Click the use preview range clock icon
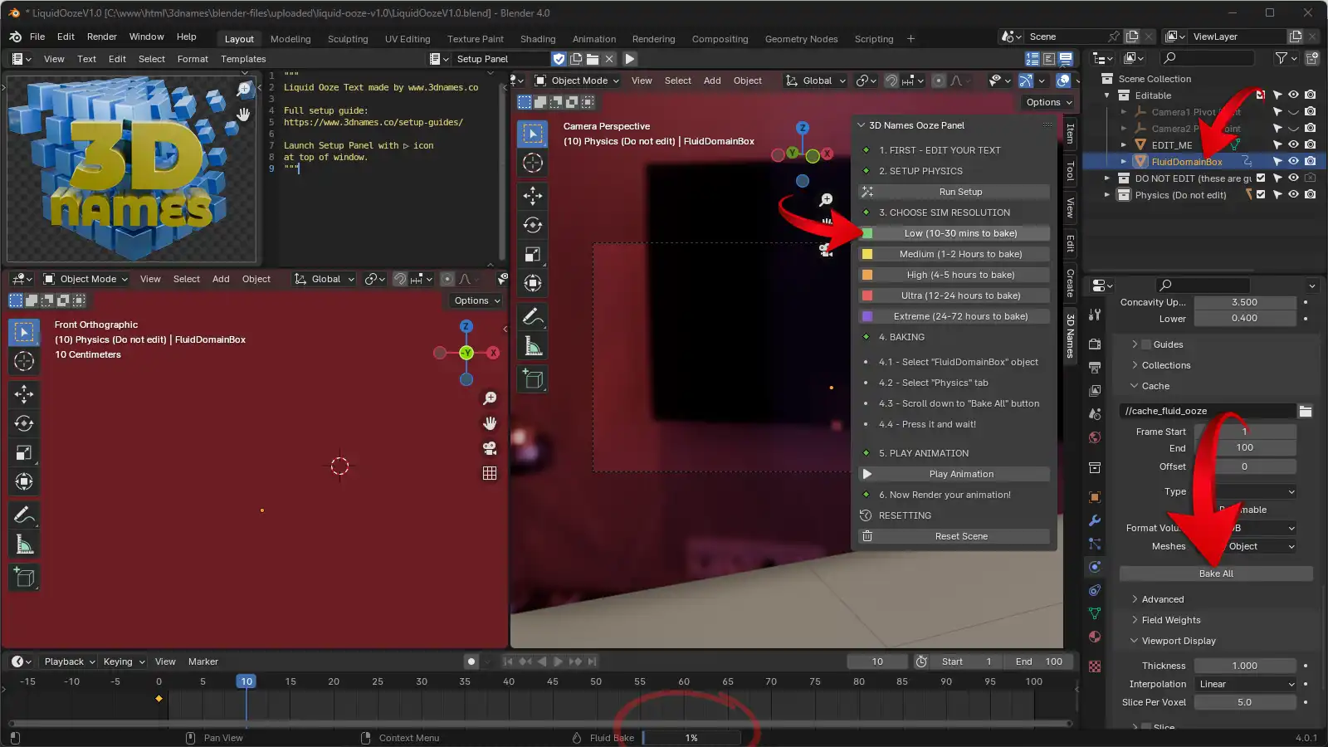1328x747 pixels. click(x=921, y=662)
